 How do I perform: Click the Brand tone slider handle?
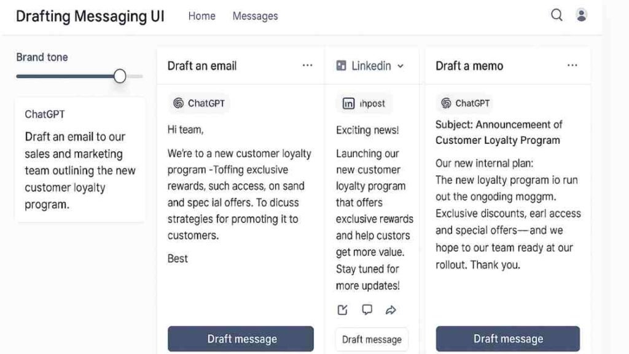(x=120, y=76)
